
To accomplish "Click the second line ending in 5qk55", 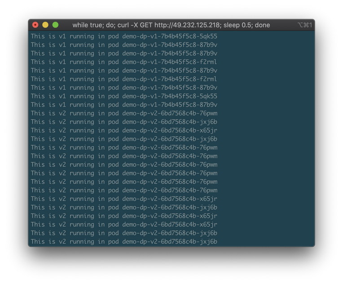I will coord(123,96).
